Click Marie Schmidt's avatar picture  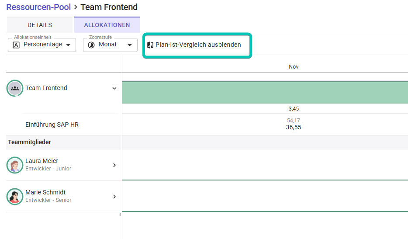[x=15, y=197]
